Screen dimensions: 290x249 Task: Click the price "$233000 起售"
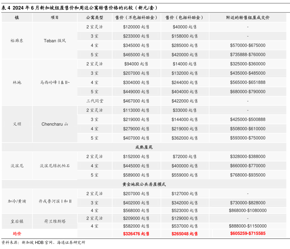coord(136,36)
